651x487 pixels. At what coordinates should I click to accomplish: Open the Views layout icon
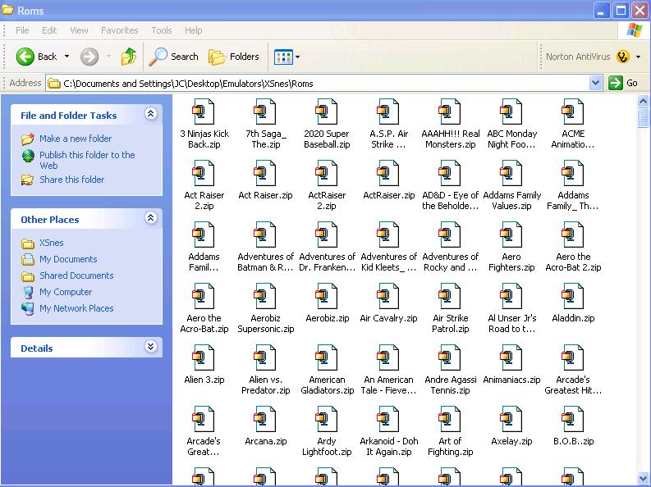283,57
